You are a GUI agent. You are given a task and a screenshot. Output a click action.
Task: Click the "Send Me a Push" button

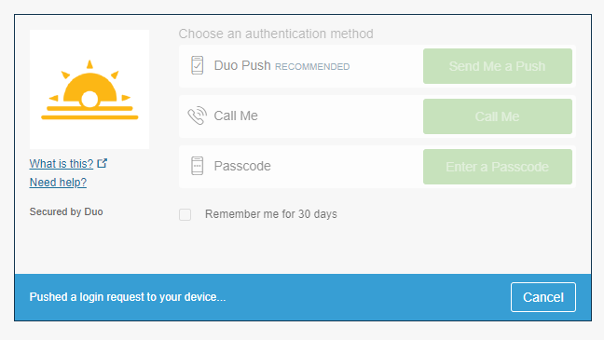[498, 66]
